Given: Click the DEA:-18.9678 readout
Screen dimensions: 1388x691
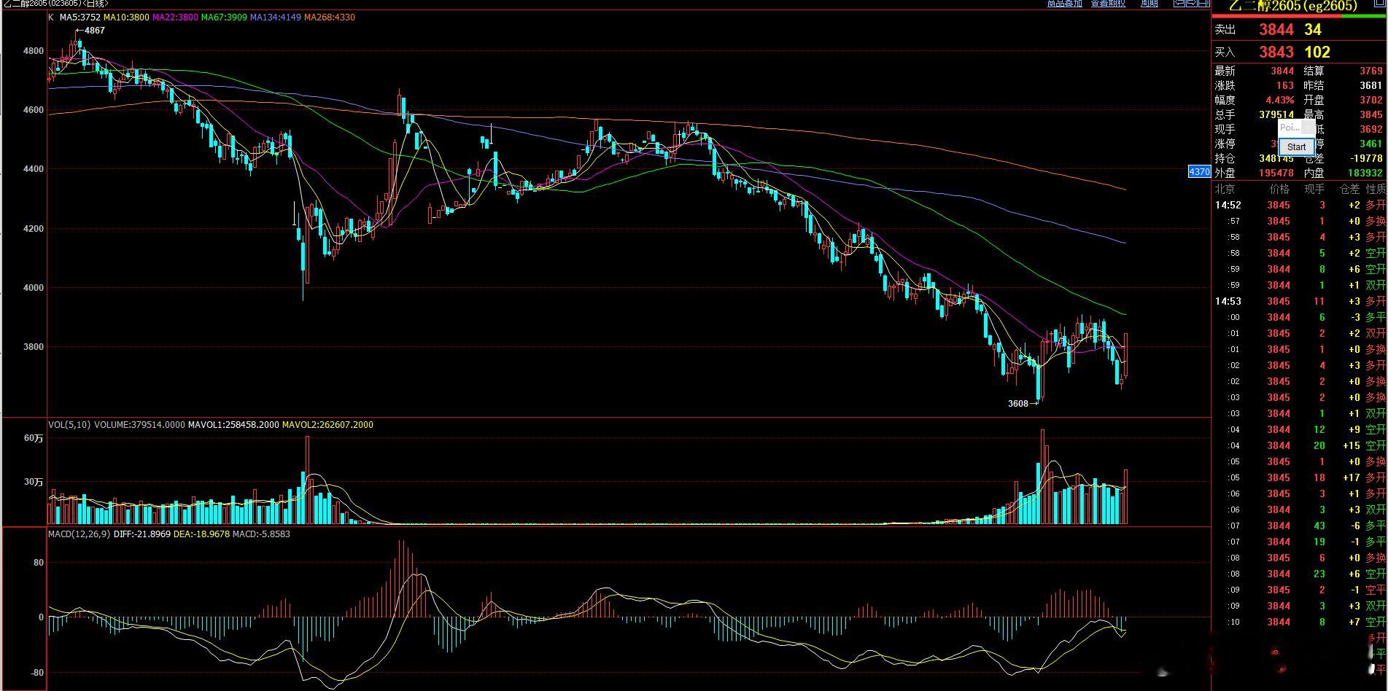Looking at the screenshot, I should (x=201, y=534).
